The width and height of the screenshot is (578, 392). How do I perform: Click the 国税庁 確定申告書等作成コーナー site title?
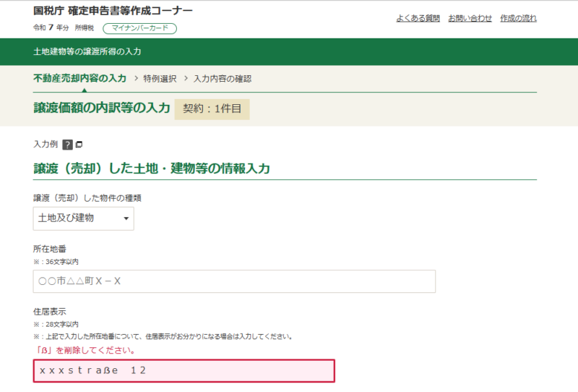(x=113, y=11)
